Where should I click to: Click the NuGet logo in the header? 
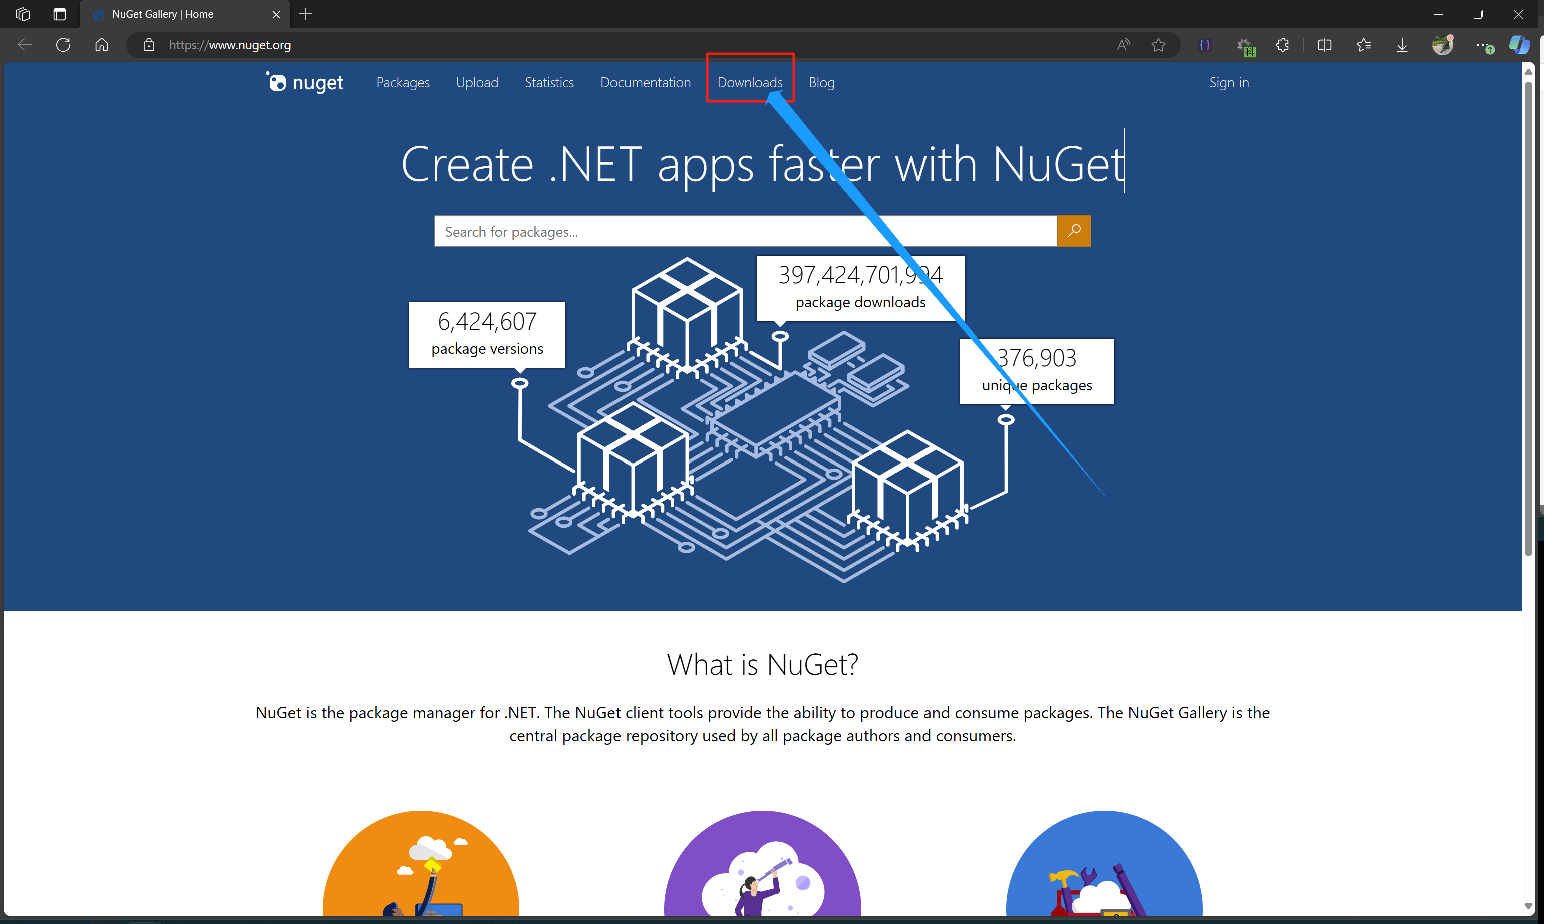[304, 82]
